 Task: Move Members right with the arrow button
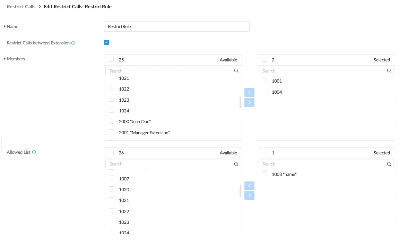click(x=249, y=102)
